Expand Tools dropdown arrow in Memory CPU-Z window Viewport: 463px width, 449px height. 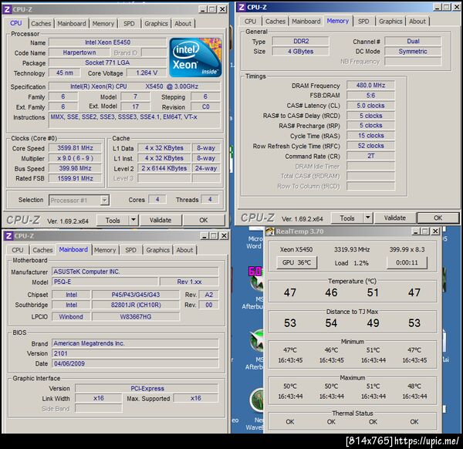click(367, 218)
